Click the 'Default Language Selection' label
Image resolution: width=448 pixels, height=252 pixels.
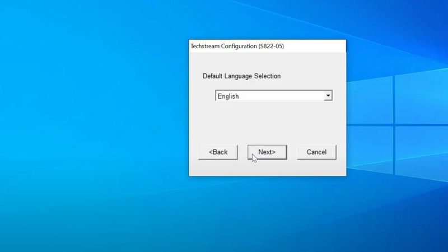coord(241,76)
